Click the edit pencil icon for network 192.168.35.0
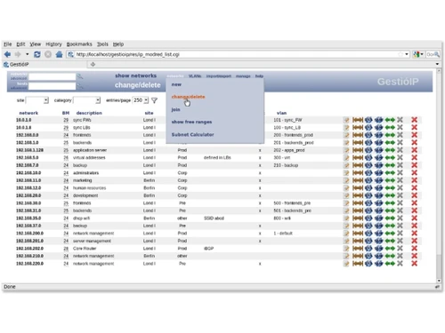The height and width of the screenshot is (333, 445). (x=346, y=218)
